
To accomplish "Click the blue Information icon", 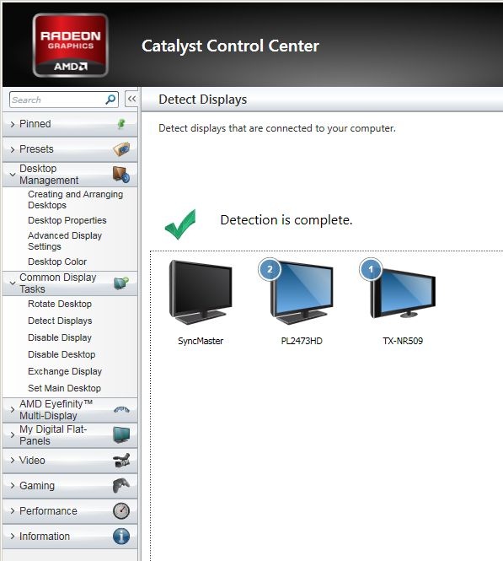I will [121, 537].
